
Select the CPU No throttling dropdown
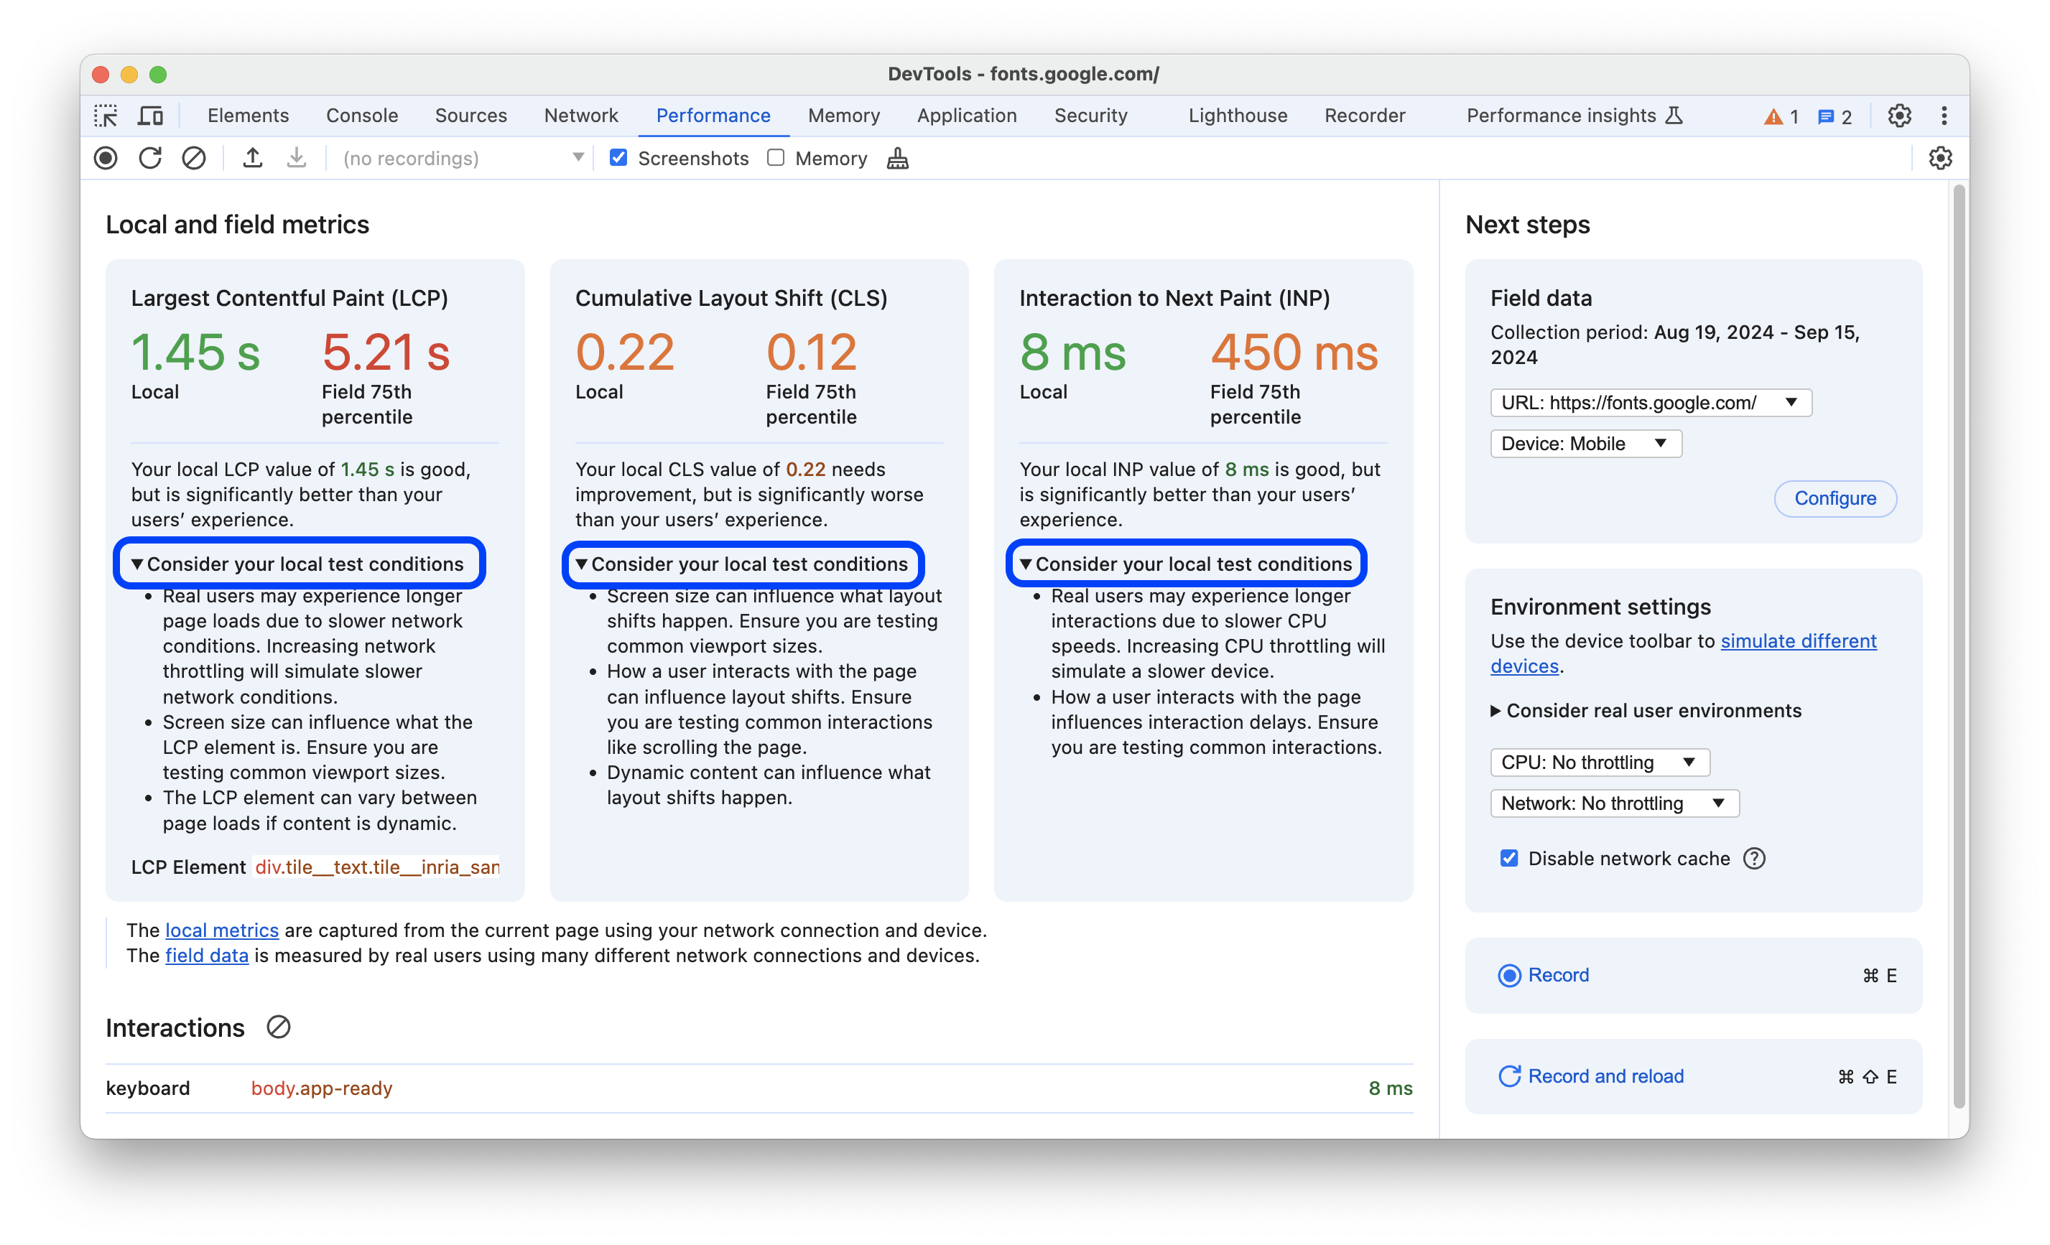[x=1596, y=761]
